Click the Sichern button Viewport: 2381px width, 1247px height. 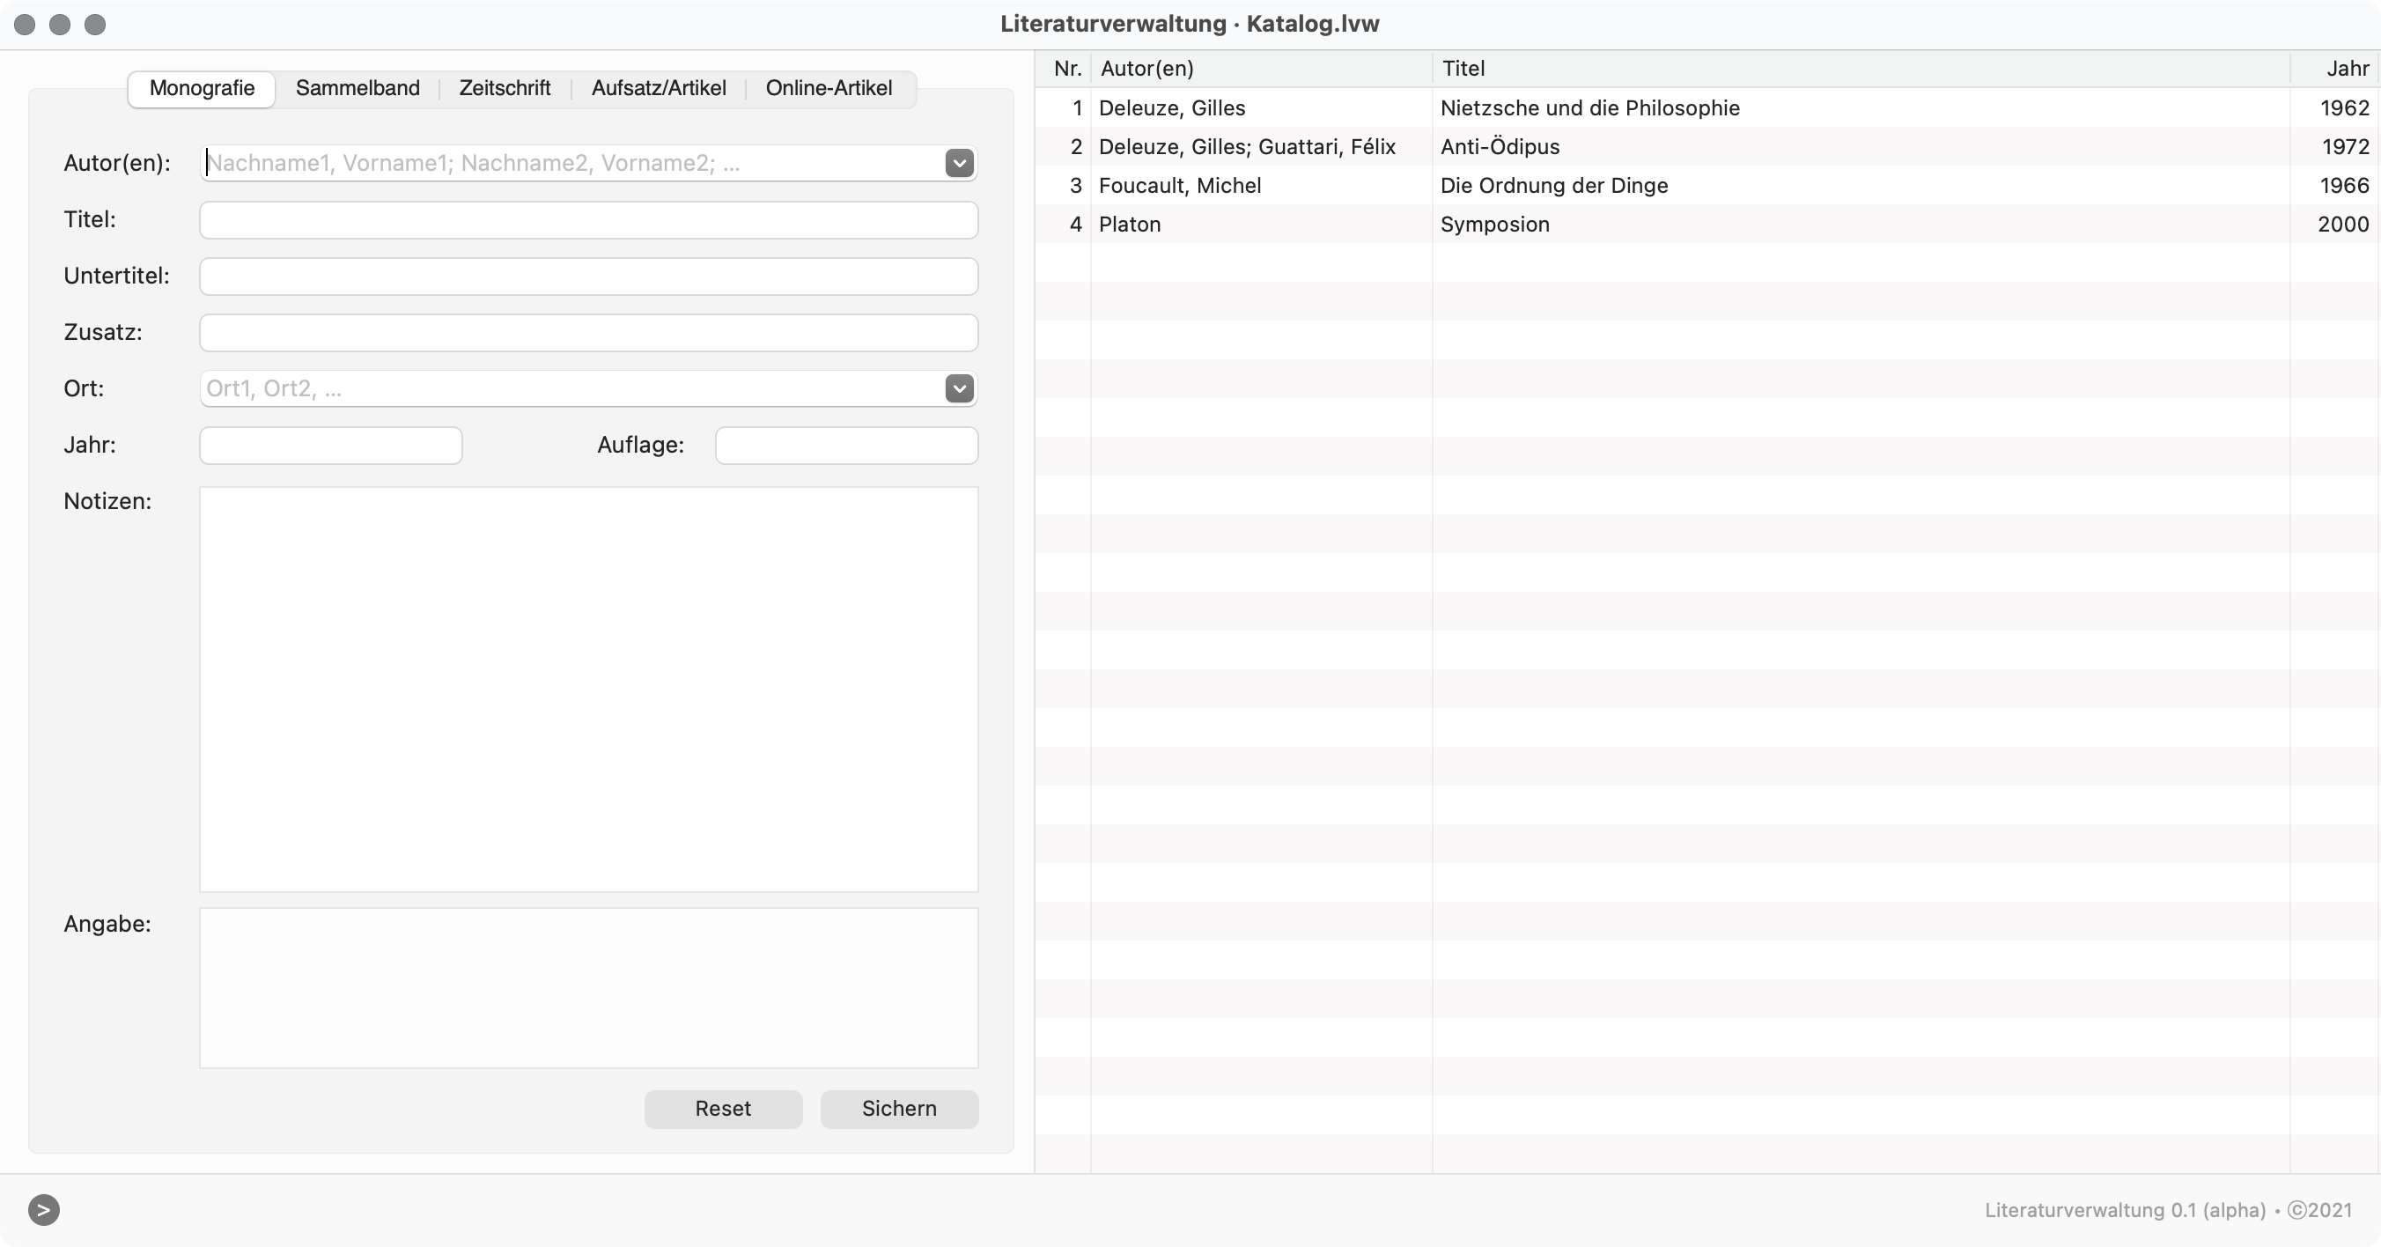(898, 1109)
